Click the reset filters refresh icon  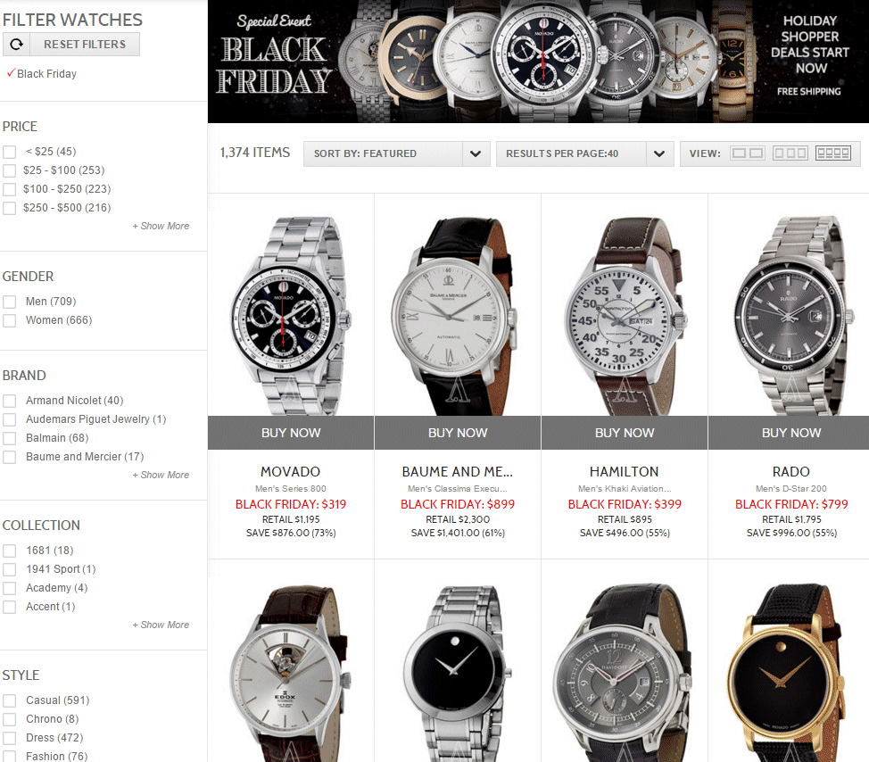click(x=17, y=45)
